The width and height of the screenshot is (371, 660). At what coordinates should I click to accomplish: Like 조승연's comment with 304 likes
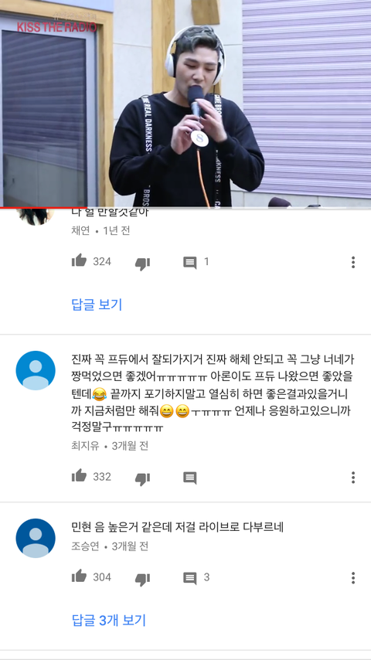point(79,577)
